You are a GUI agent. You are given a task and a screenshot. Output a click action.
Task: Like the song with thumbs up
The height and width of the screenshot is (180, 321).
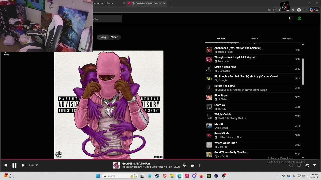click(x=192, y=165)
